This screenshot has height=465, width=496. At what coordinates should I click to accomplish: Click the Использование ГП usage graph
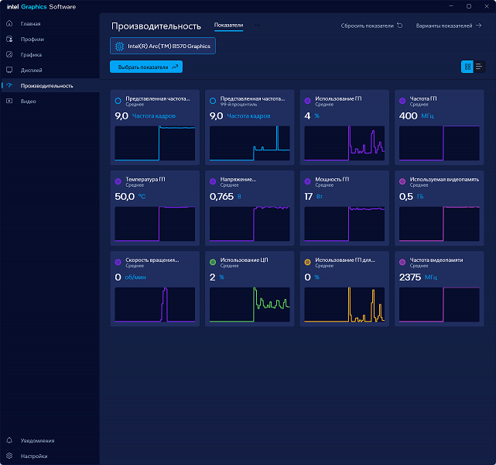344,143
